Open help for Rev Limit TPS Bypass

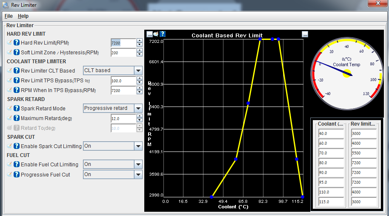tap(16, 80)
